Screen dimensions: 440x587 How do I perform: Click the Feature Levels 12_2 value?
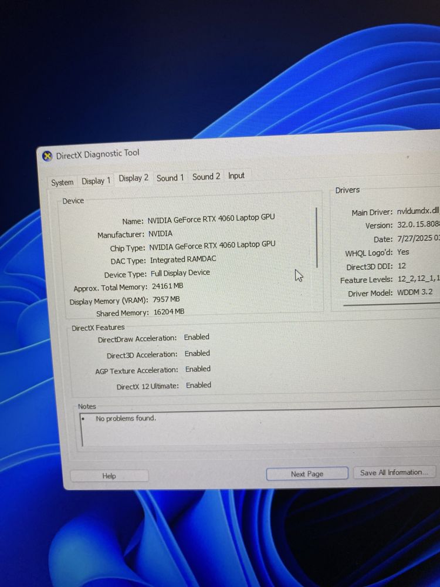point(418,279)
